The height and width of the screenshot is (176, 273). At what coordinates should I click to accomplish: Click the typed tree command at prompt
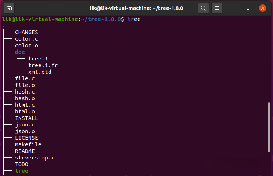click(134, 19)
